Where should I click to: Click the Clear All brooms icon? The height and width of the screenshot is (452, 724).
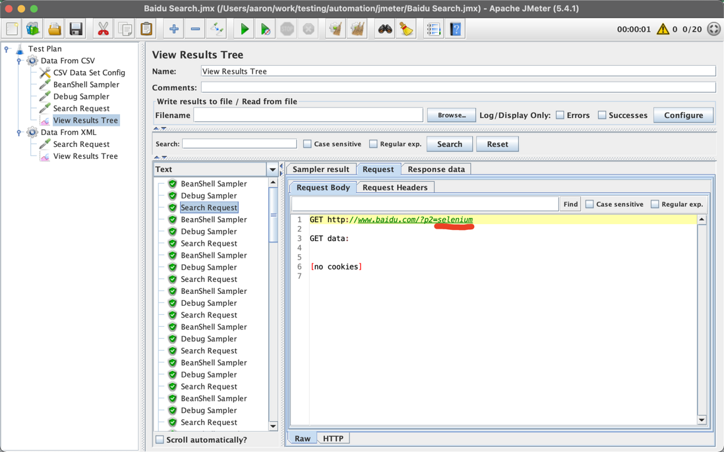point(357,29)
